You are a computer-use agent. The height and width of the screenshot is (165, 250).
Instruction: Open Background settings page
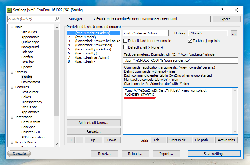pyautogui.click(x=30, y=47)
